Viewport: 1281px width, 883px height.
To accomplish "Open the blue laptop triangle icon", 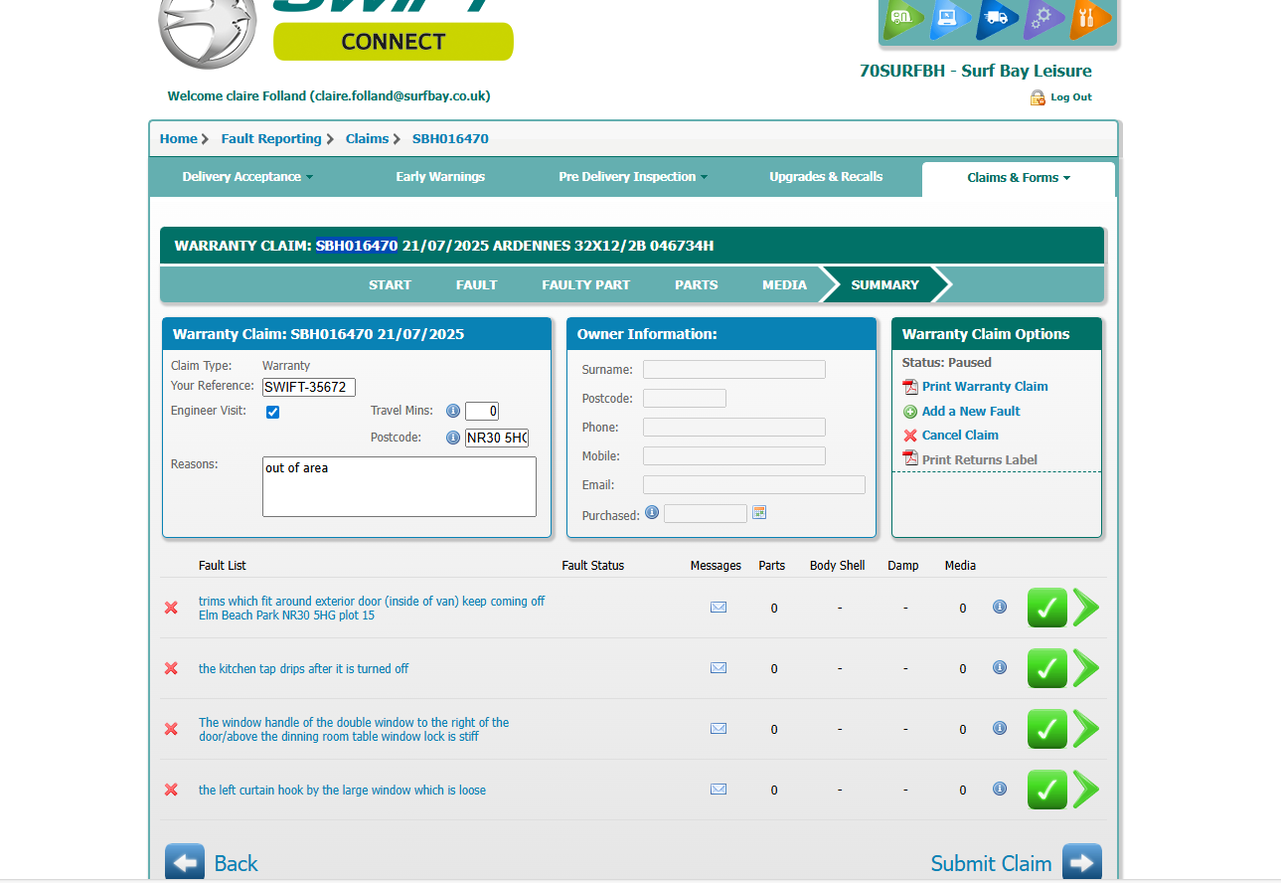I will (x=950, y=18).
